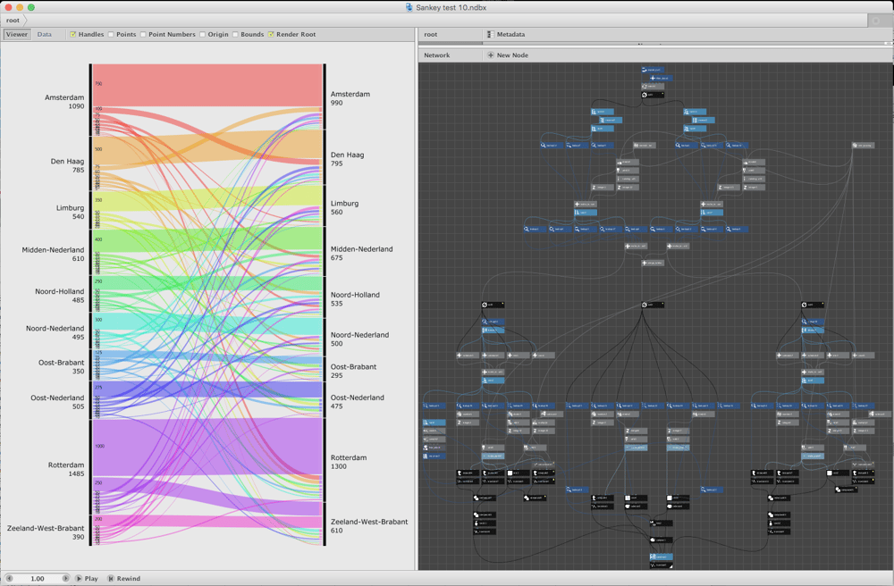This screenshot has height=586, width=894.
Task: Switch to the Viewer tab
Action: coord(16,34)
